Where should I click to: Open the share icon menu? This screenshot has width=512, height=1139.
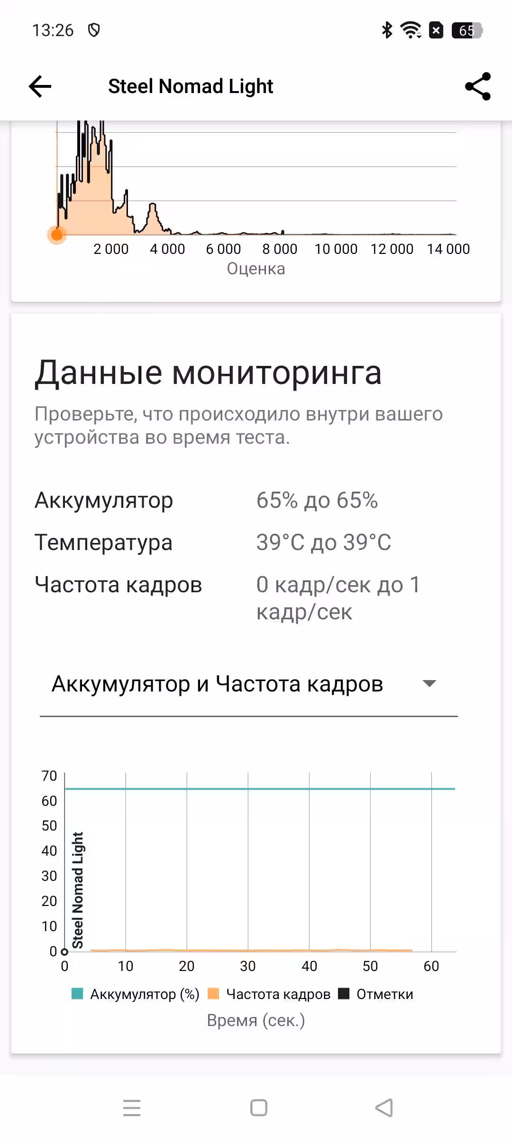pyautogui.click(x=477, y=86)
